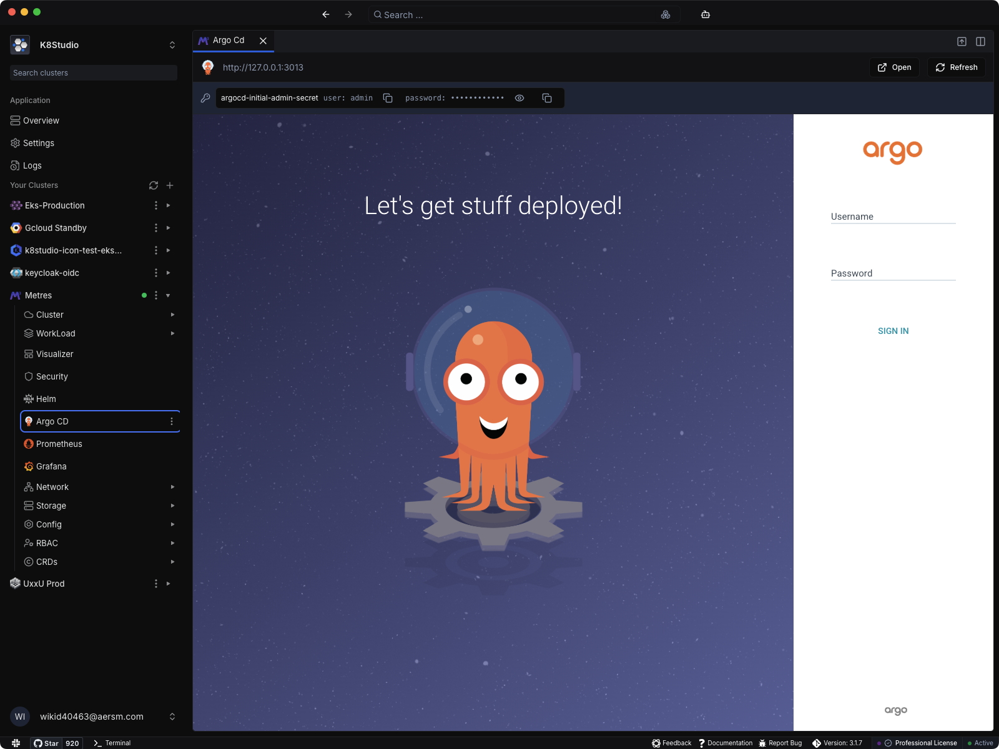Open the split view layout icon
The height and width of the screenshot is (749, 999).
click(981, 41)
